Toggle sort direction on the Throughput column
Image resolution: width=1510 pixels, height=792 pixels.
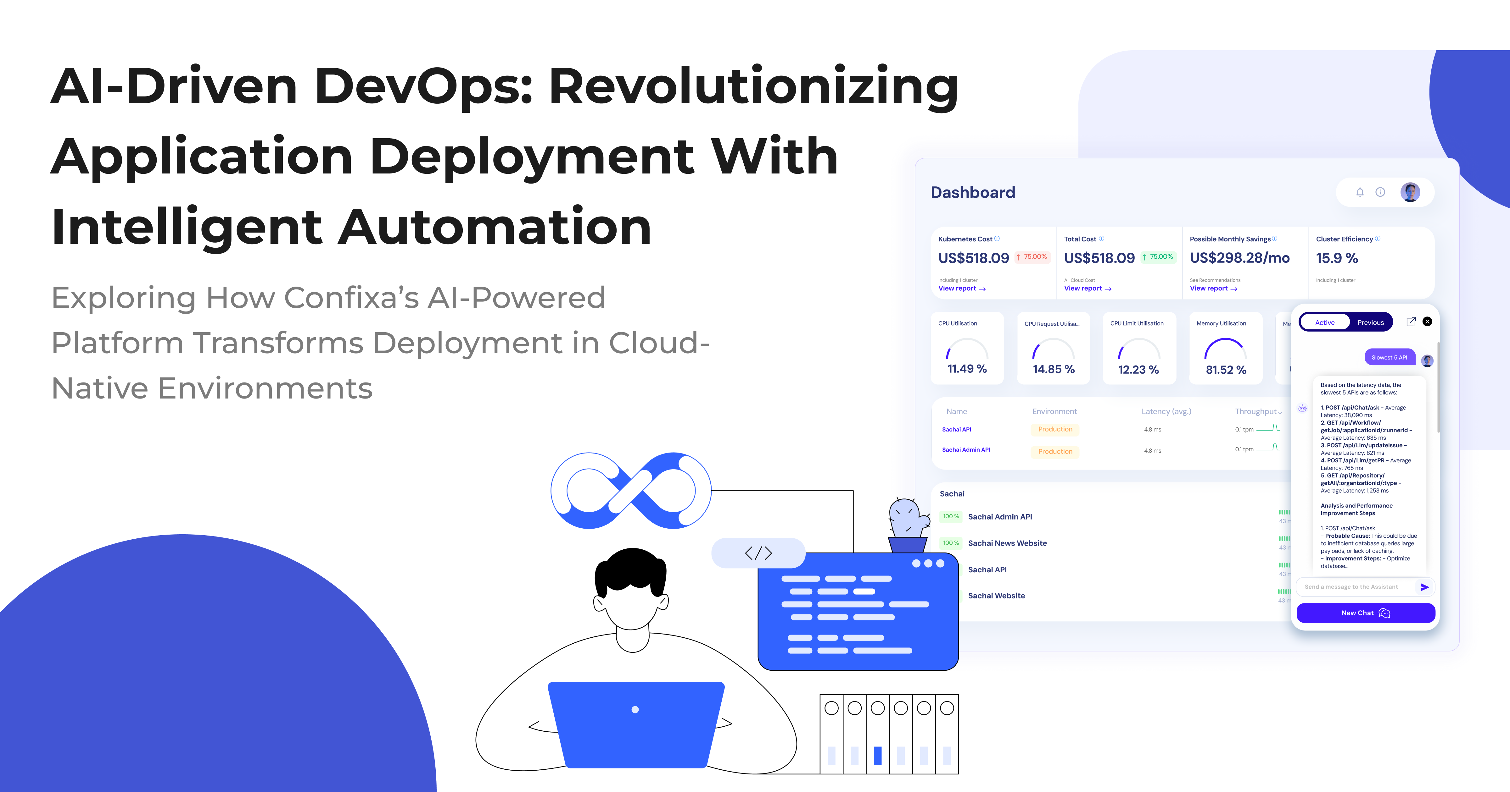point(1280,411)
